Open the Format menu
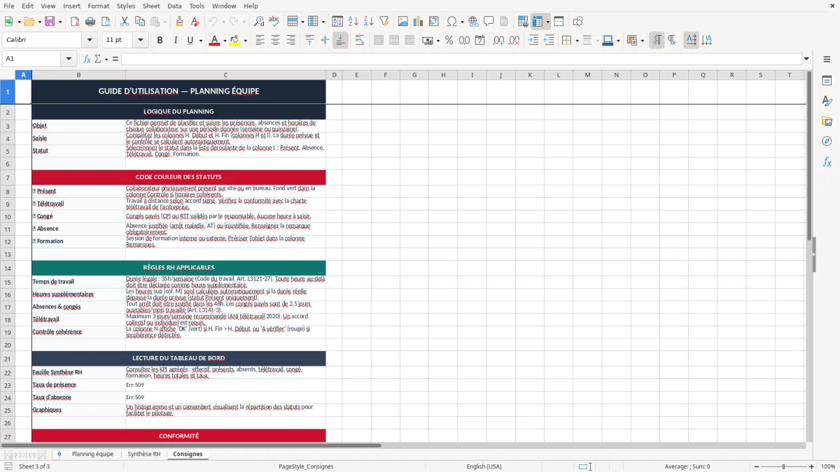The height and width of the screenshot is (472, 840). (98, 6)
